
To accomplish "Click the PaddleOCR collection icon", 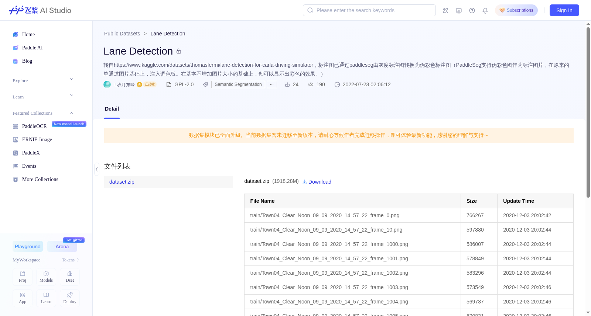I will point(16,126).
